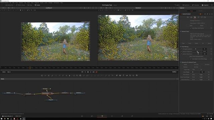
Task: Open the Spline editor panel
Action: tap(177, 5)
